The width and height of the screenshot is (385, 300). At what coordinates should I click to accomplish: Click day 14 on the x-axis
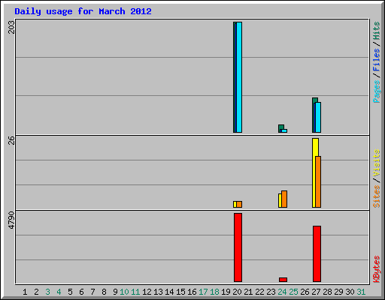[169, 292]
